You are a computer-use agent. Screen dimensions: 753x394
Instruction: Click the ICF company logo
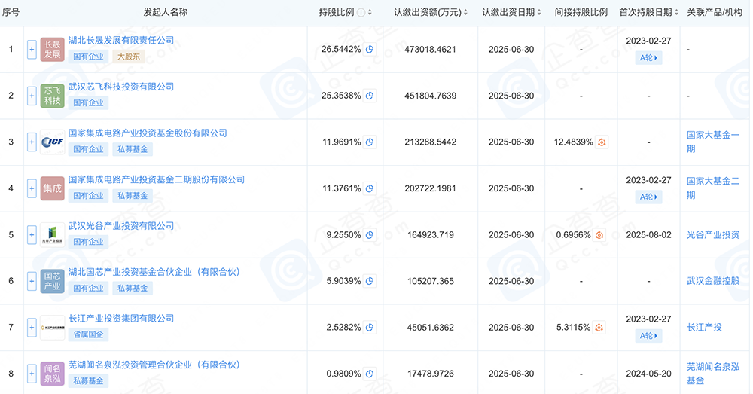53,142
